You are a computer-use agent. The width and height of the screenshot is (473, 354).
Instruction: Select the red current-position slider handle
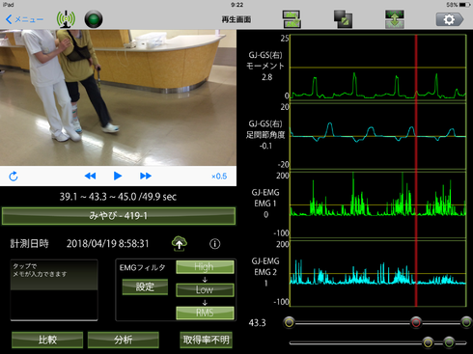tap(416, 322)
